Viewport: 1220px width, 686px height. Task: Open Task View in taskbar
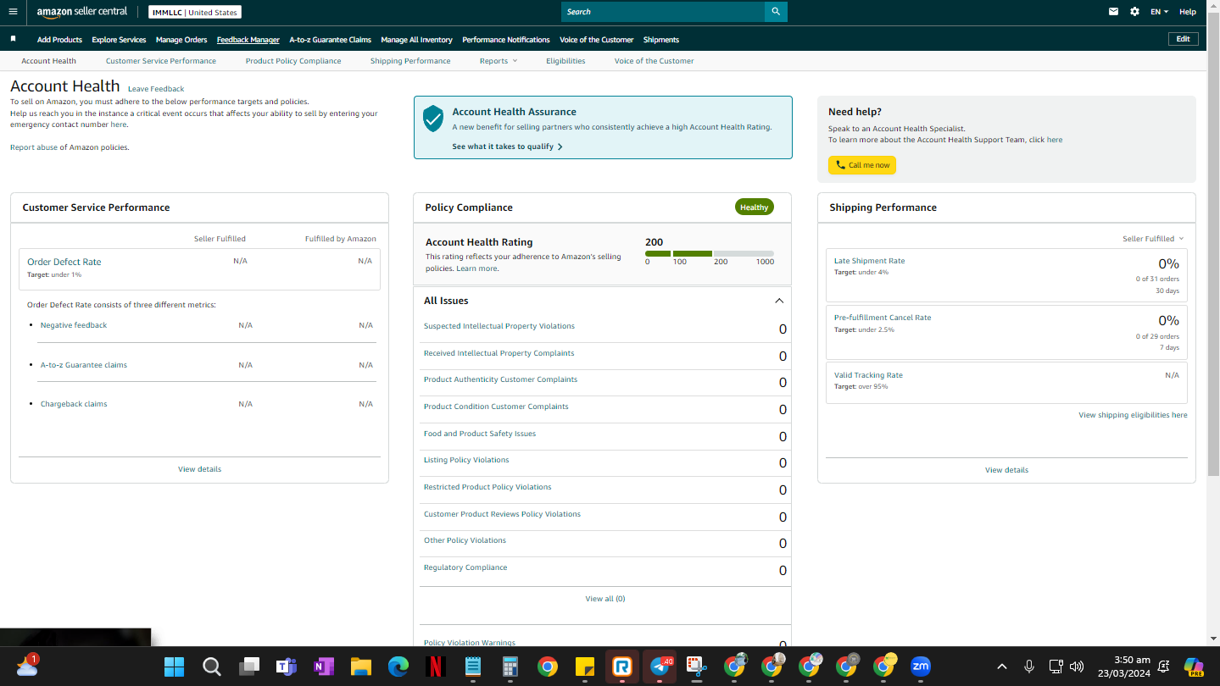[x=248, y=667]
